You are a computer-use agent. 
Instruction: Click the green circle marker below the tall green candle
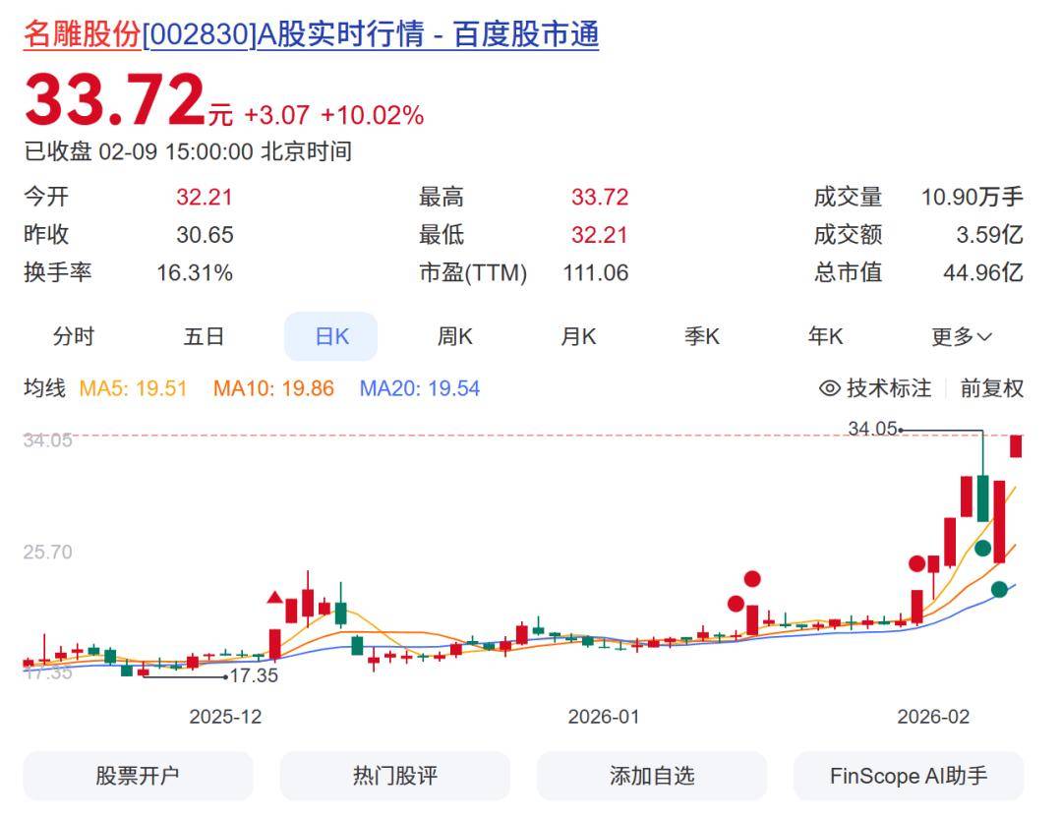tap(982, 548)
